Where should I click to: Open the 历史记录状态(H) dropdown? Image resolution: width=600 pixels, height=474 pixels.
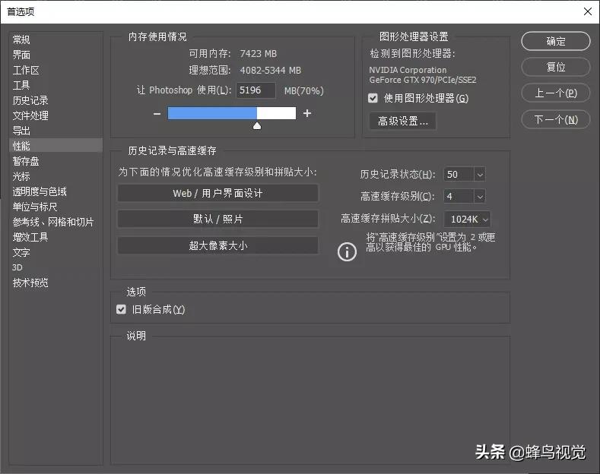pyautogui.click(x=479, y=175)
